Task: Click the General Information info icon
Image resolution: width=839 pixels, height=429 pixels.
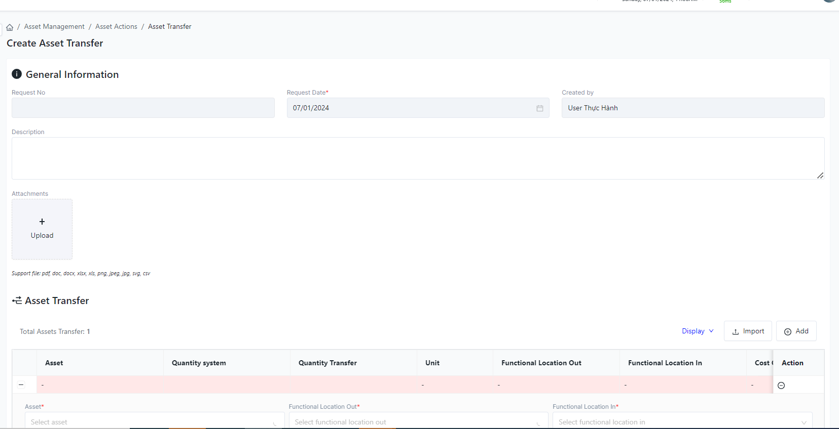Action: point(17,74)
